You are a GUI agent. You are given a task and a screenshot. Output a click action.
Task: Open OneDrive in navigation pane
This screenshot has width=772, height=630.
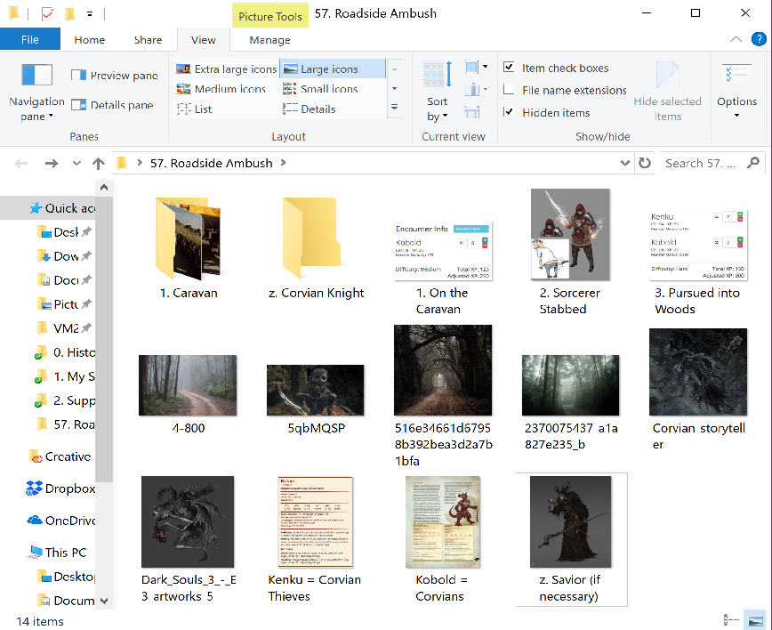[x=61, y=521]
